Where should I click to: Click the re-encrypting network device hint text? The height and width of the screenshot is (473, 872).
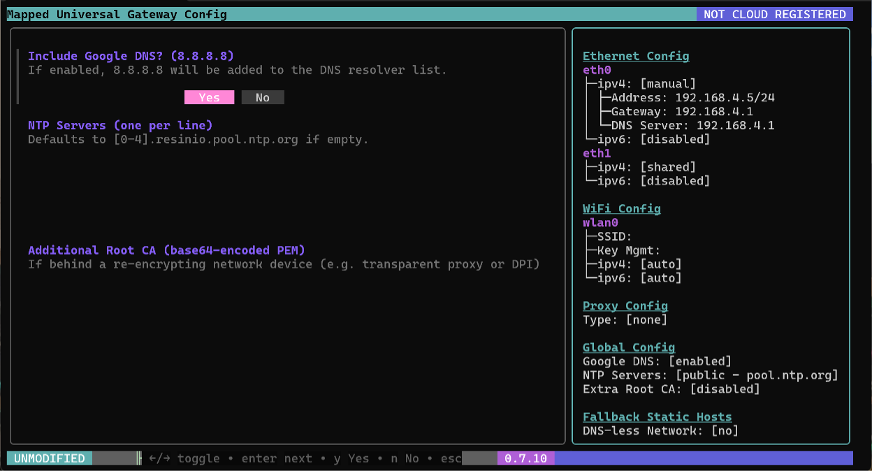coord(284,264)
